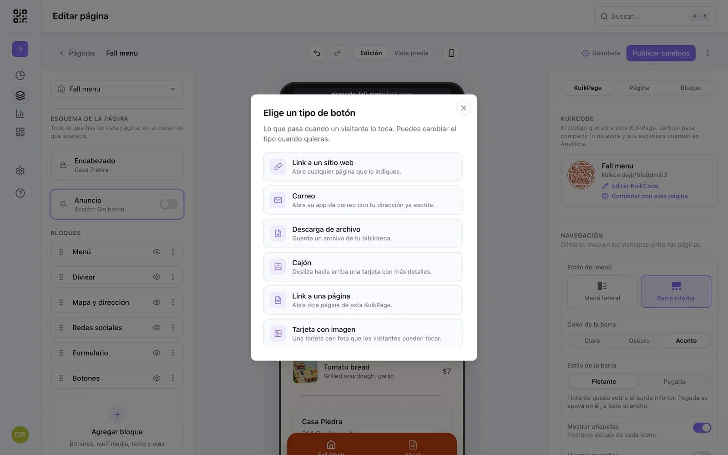Hide the Redes sociales block
728x455 pixels.
click(157, 328)
